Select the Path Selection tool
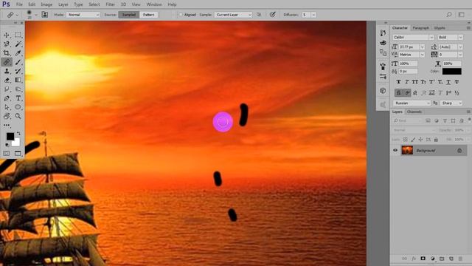Viewport: 472px width, 266px height. click(7, 107)
